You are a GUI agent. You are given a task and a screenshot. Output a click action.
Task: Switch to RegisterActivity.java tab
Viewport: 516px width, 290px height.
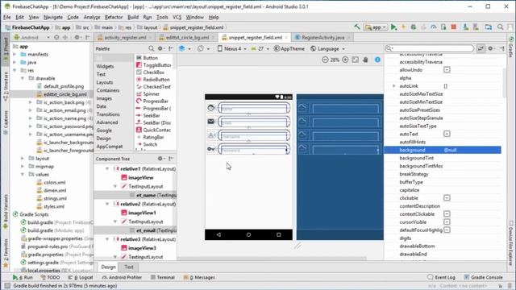click(x=322, y=38)
